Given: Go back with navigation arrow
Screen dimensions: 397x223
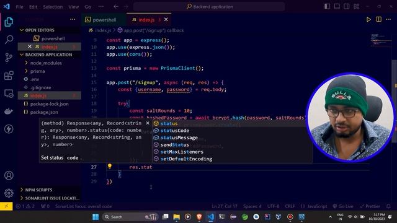Looking at the screenshot, I should point(116,7).
